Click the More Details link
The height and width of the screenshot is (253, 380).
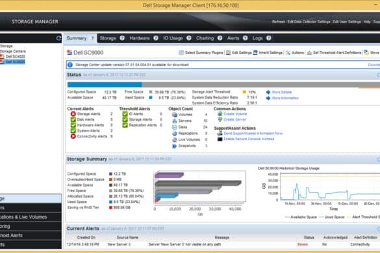[282, 92]
